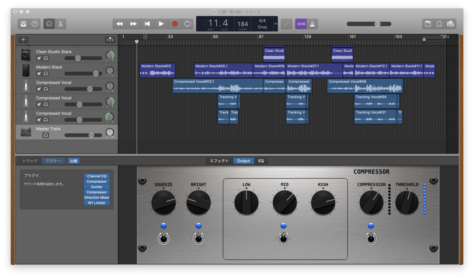
Task: Click the Rewind transport button
Action: [x=119, y=24]
